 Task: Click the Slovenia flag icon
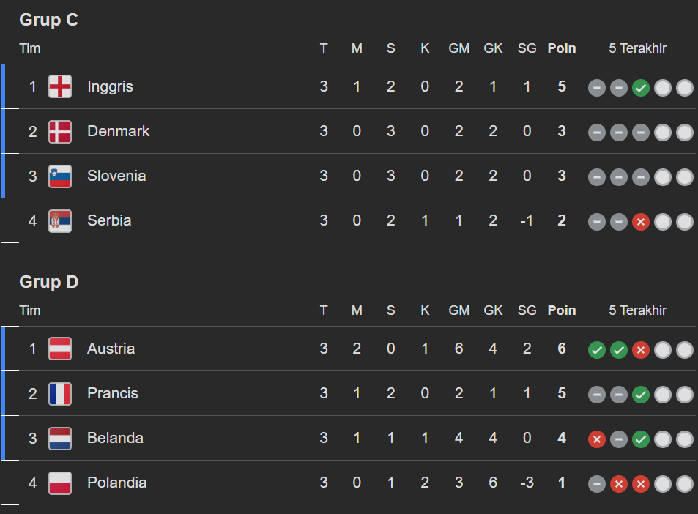coord(60,176)
